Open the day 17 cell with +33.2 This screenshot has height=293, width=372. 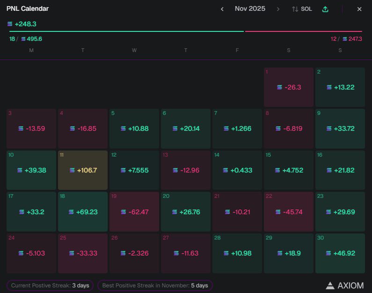pyautogui.click(x=31, y=212)
